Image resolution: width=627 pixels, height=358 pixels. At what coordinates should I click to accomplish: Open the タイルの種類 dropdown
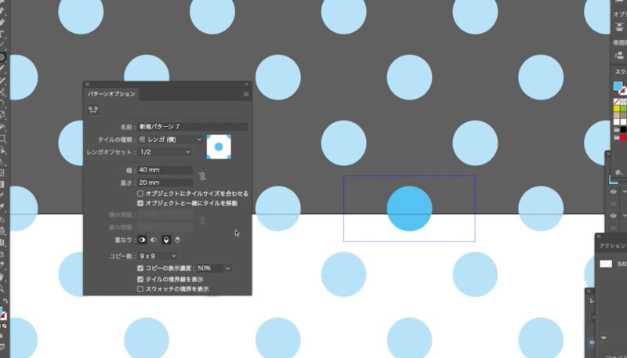pos(170,139)
